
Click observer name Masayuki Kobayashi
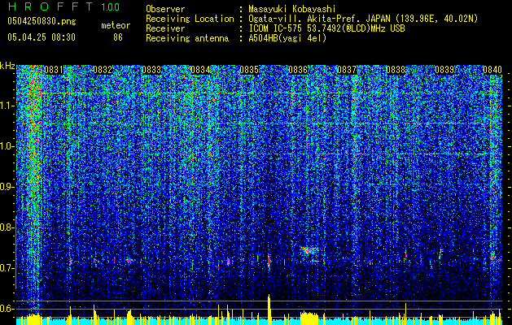pos(292,9)
